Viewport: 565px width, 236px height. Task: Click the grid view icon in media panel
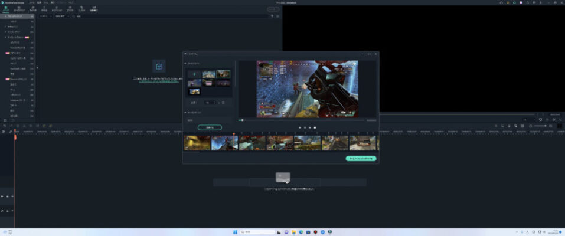pyautogui.click(x=277, y=16)
